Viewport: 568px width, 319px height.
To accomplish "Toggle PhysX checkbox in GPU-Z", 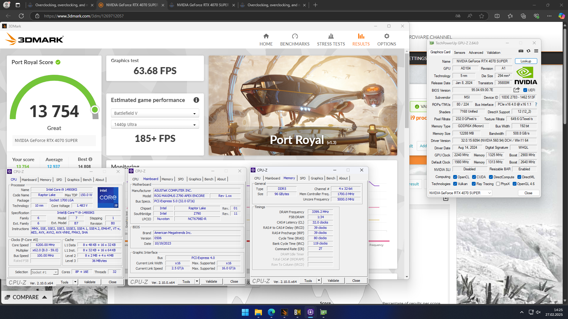I will [498, 184].
